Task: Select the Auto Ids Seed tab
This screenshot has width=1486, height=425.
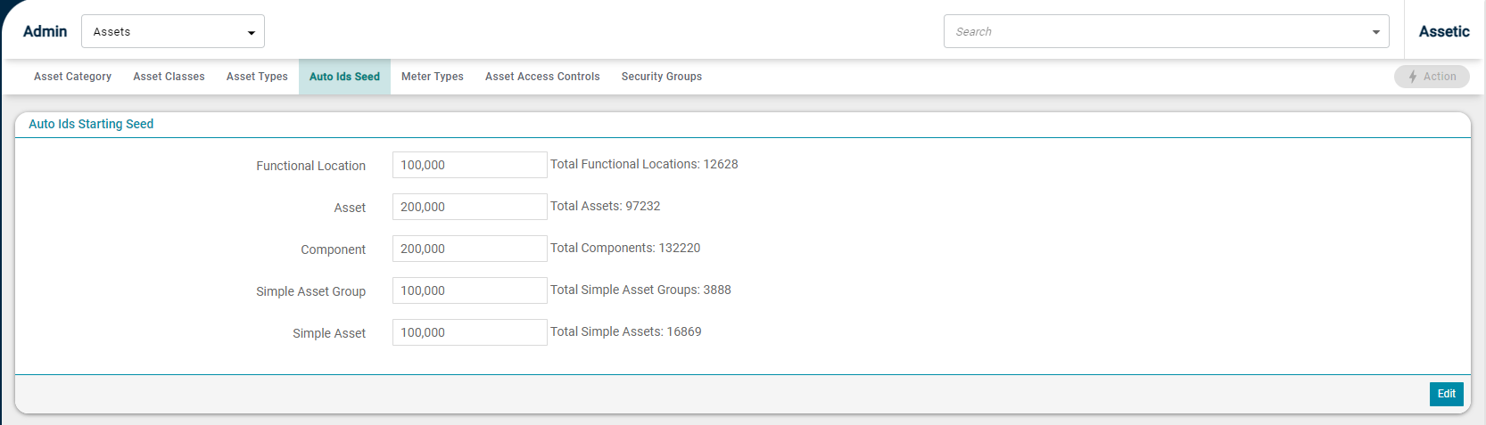Action: (x=344, y=77)
